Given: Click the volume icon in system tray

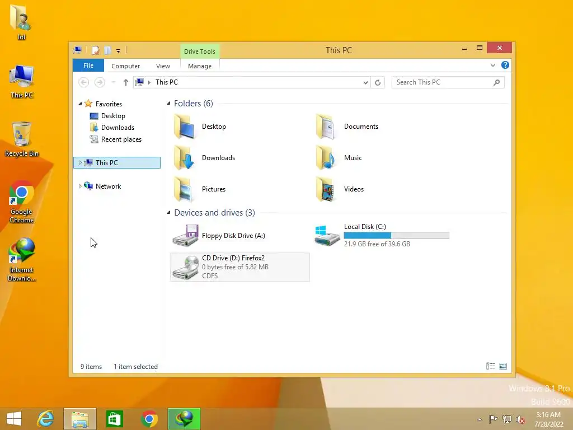Looking at the screenshot, I should coord(520,419).
